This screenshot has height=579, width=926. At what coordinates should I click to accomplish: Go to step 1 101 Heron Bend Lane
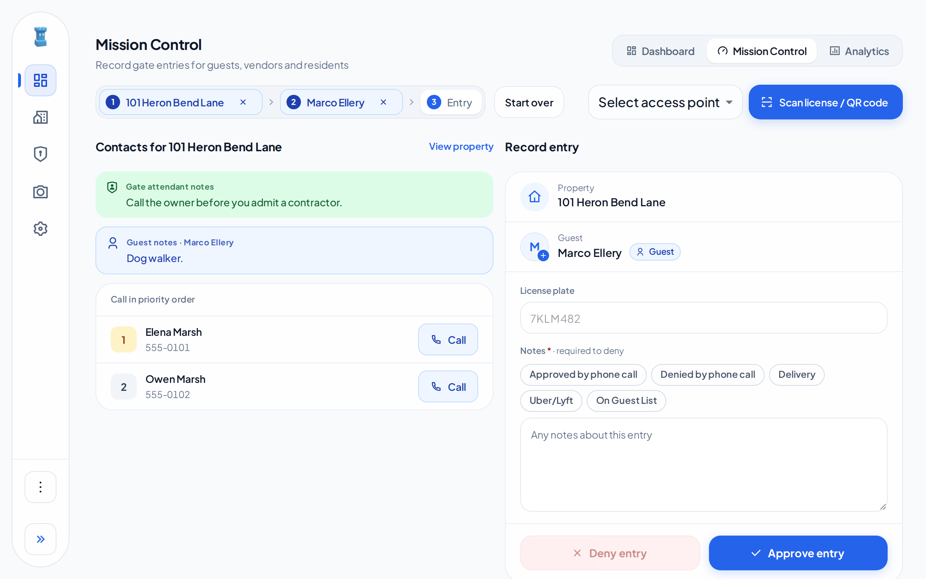click(x=180, y=102)
